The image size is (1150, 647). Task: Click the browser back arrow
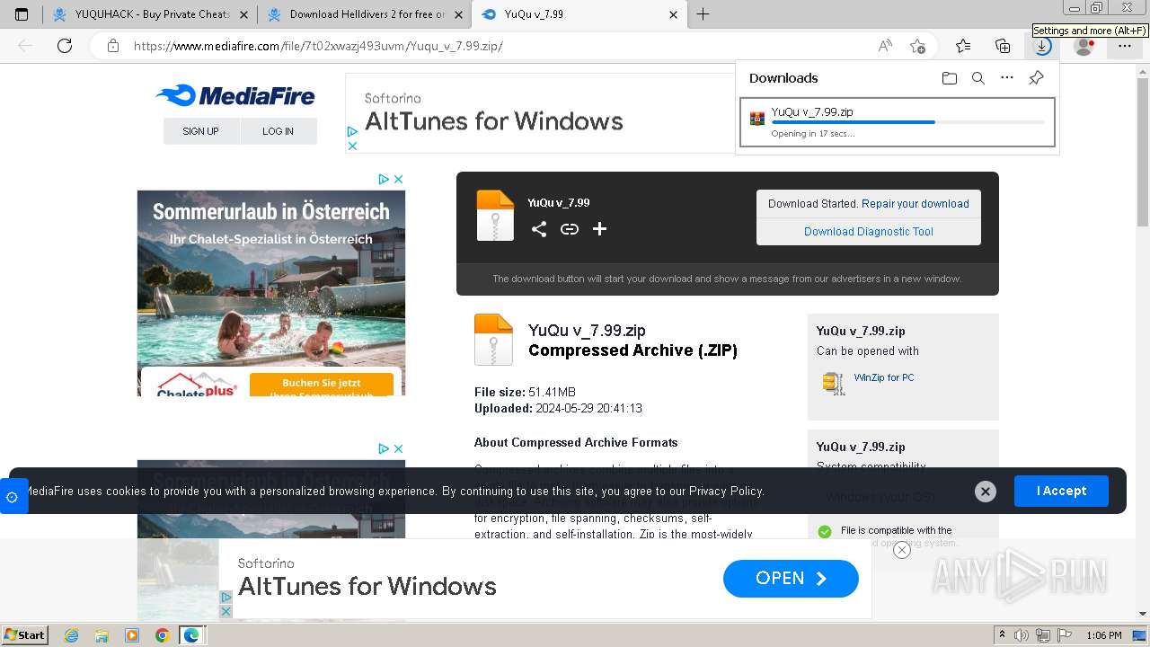[25, 46]
